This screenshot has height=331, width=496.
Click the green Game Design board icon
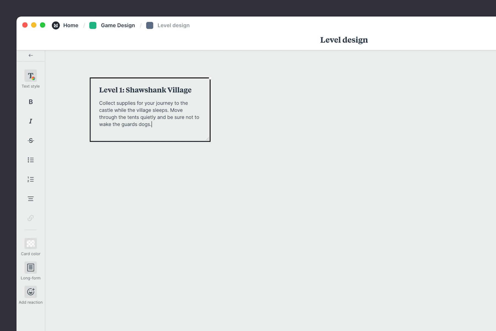pyautogui.click(x=93, y=25)
